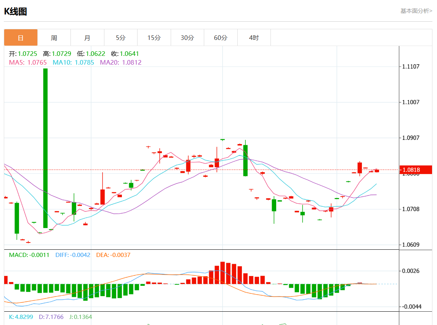Select the 周 weekly chart tab
437x325 pixels.
[x=54, y=38]
